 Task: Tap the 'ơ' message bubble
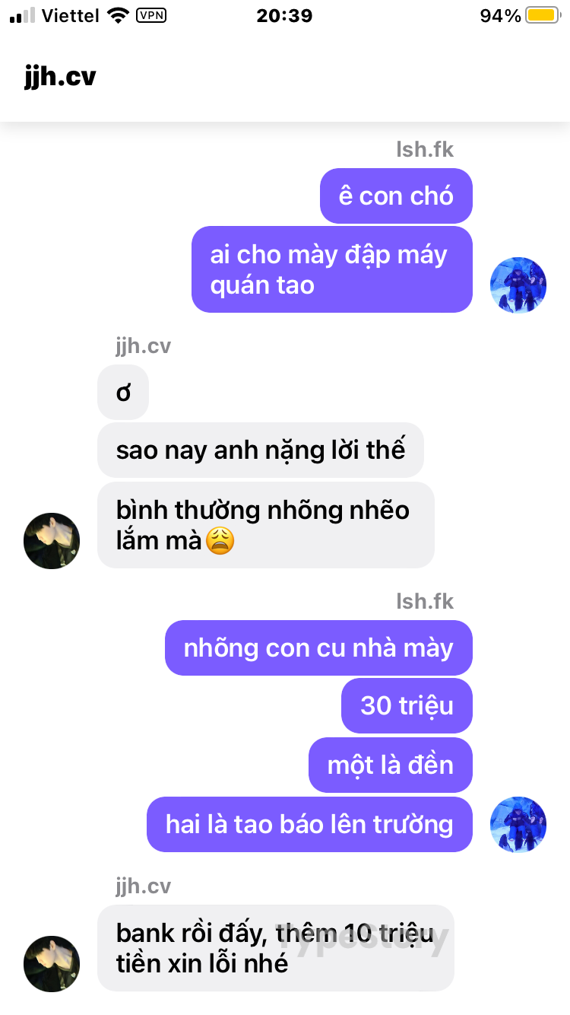(123, 393)
